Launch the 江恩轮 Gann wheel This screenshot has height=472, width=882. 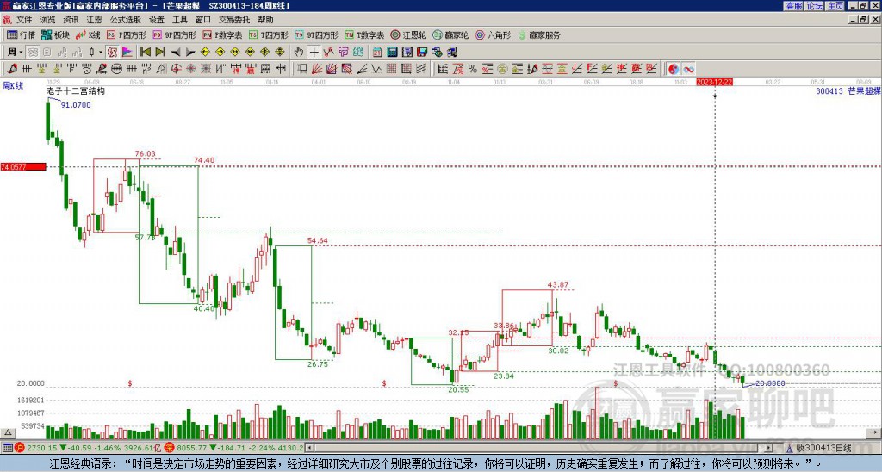coord(408,34)
